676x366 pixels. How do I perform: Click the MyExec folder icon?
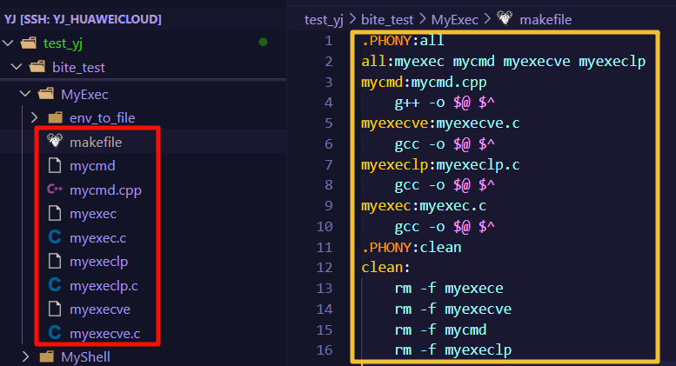(46, 93)
